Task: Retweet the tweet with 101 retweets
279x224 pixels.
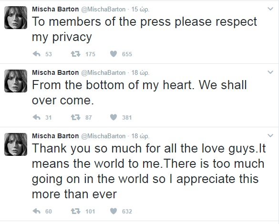Action: [x=76, y=211]
